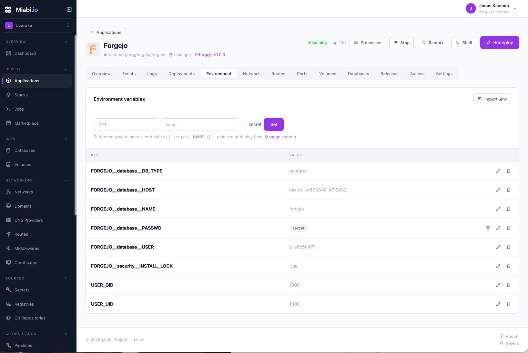Check the secret checkbox
The width and height of the screenshot is (528, 353).
[243, 124]
